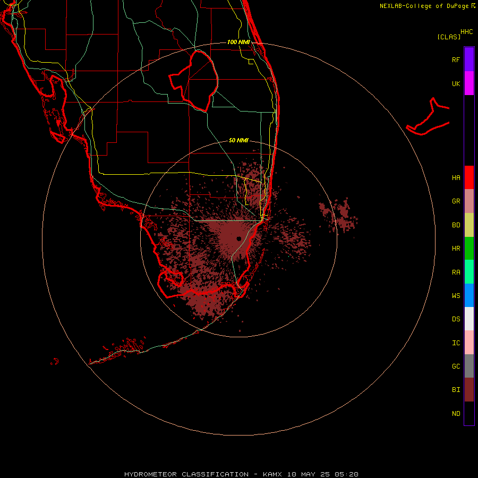Click the DS white legend swatch
This screenshot has height=478, width=478.
[469, 319]
